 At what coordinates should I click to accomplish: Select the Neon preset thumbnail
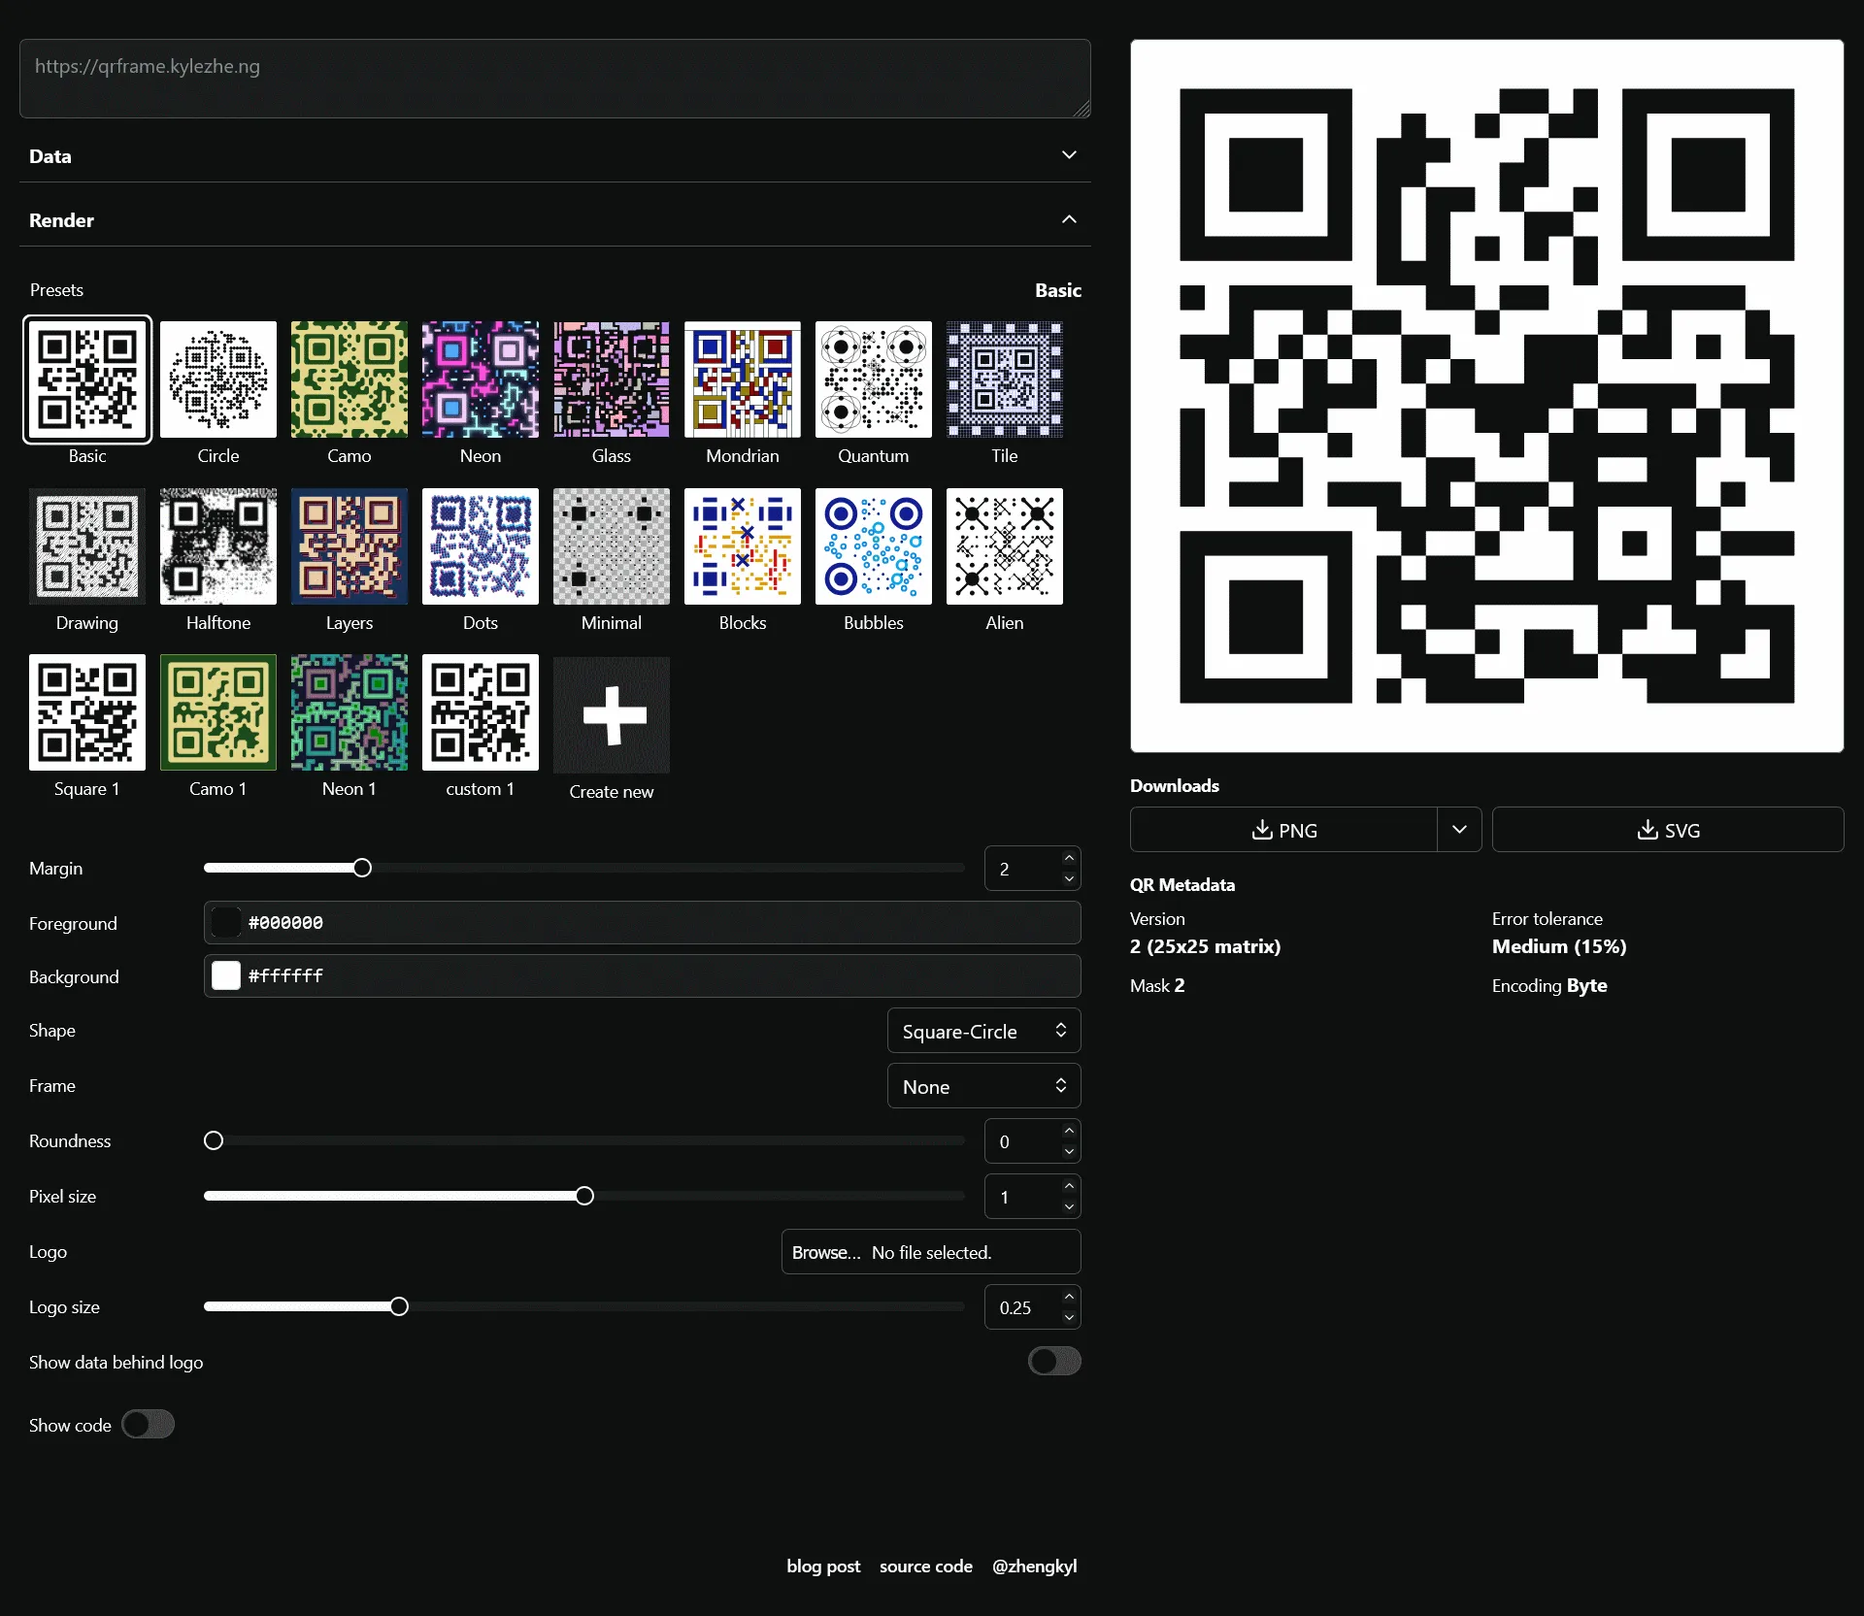tap(480, 379)
